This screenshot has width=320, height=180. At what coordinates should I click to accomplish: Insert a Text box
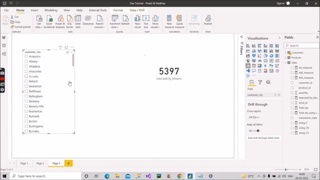[x=146, y=21]
